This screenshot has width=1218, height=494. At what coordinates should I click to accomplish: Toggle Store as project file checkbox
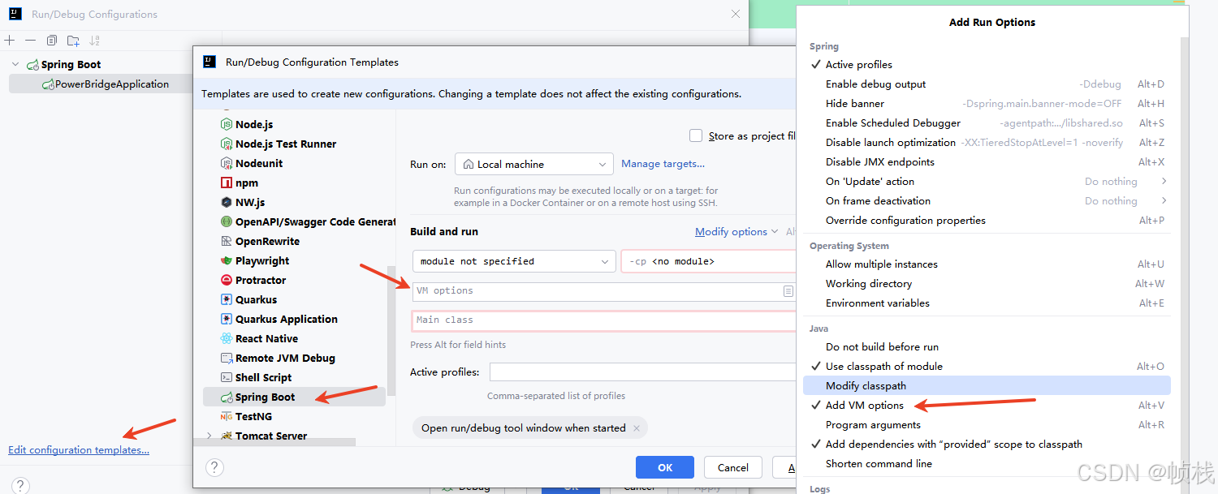pos(696,135)
